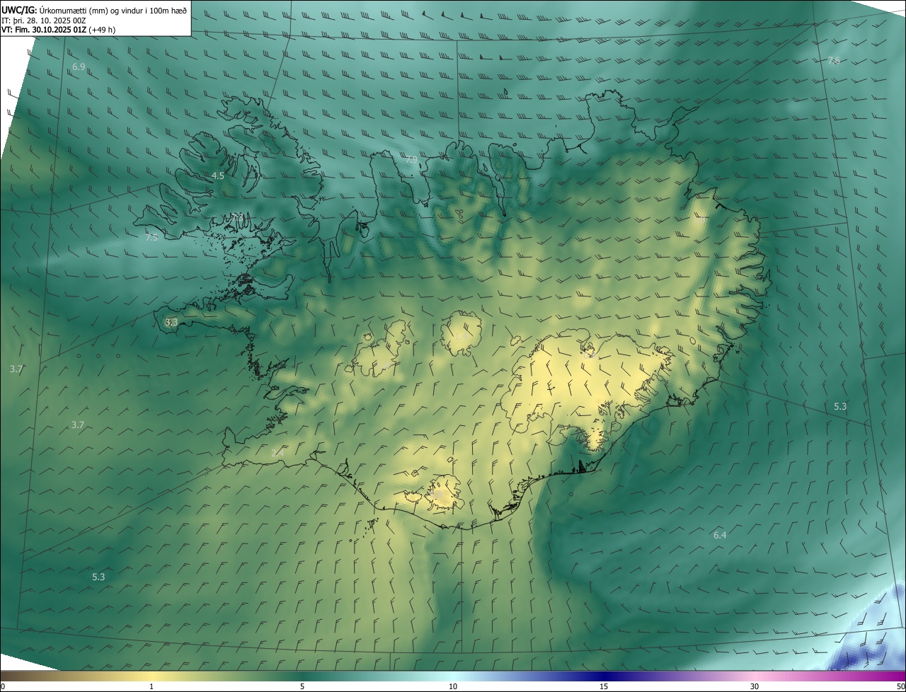Click the colorbar tick label 50
The width and height of the screenshot is (906, 692).
(x=900, y=687)
